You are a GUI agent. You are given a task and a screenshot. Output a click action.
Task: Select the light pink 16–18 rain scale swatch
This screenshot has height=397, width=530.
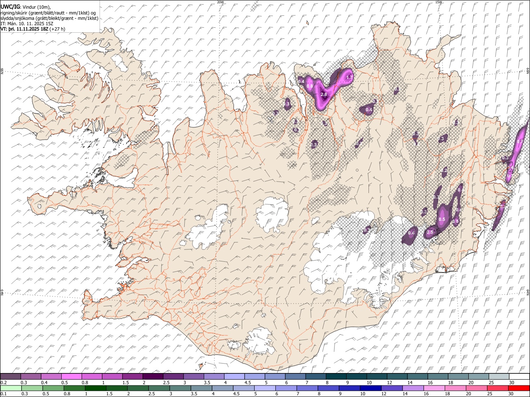point(434,388)
